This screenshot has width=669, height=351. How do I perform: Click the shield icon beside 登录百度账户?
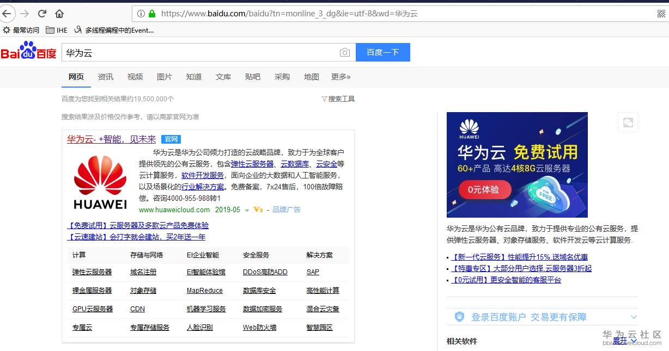point(460,317)
